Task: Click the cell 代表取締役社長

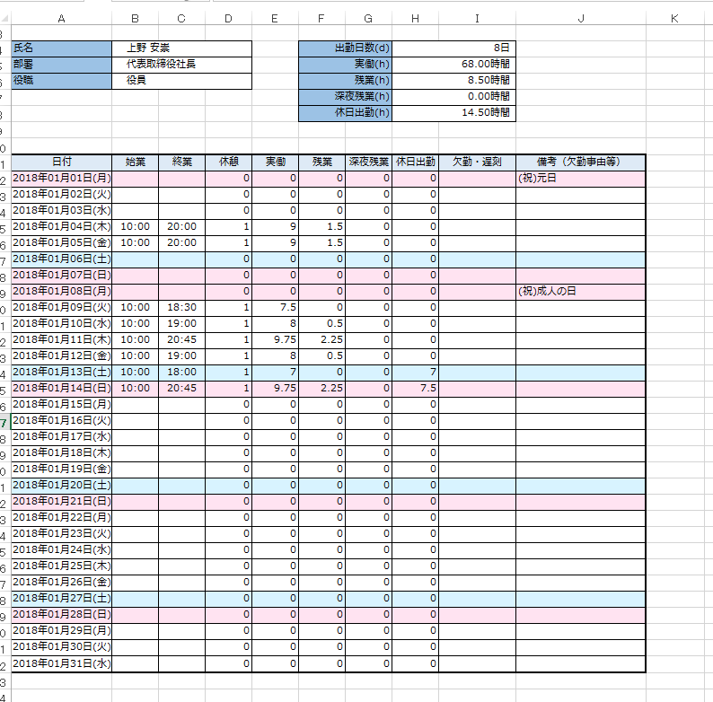Action: tap(182, 65)
